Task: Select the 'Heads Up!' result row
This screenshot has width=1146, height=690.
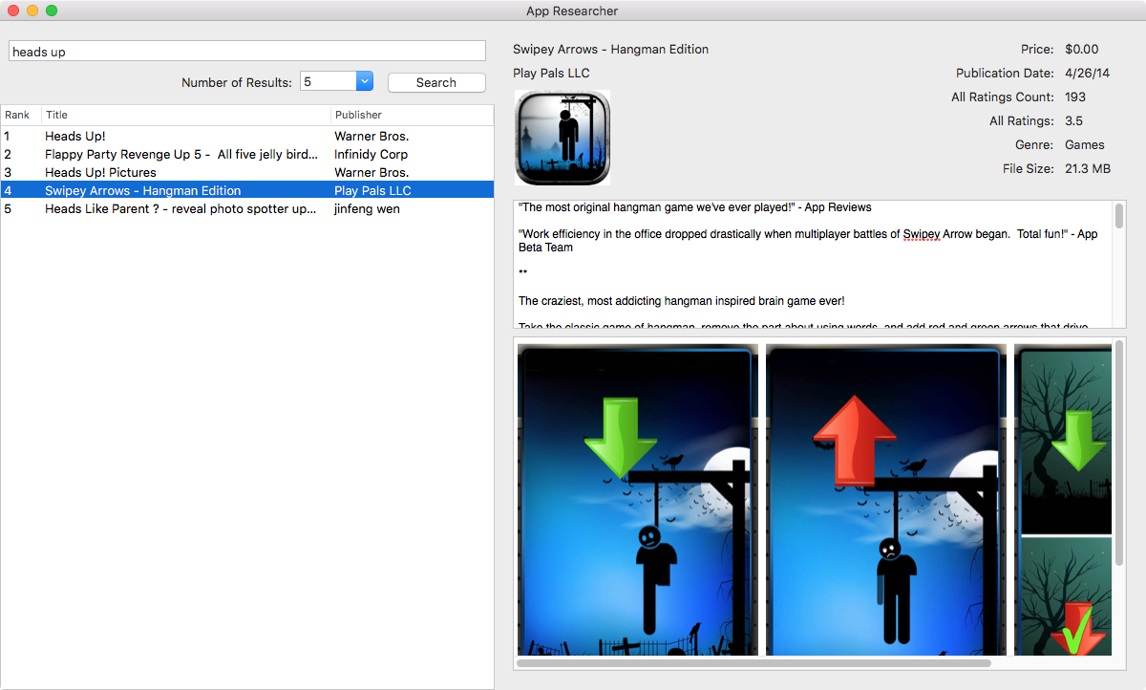Action: pyautogui.click(x=181, y=137)
